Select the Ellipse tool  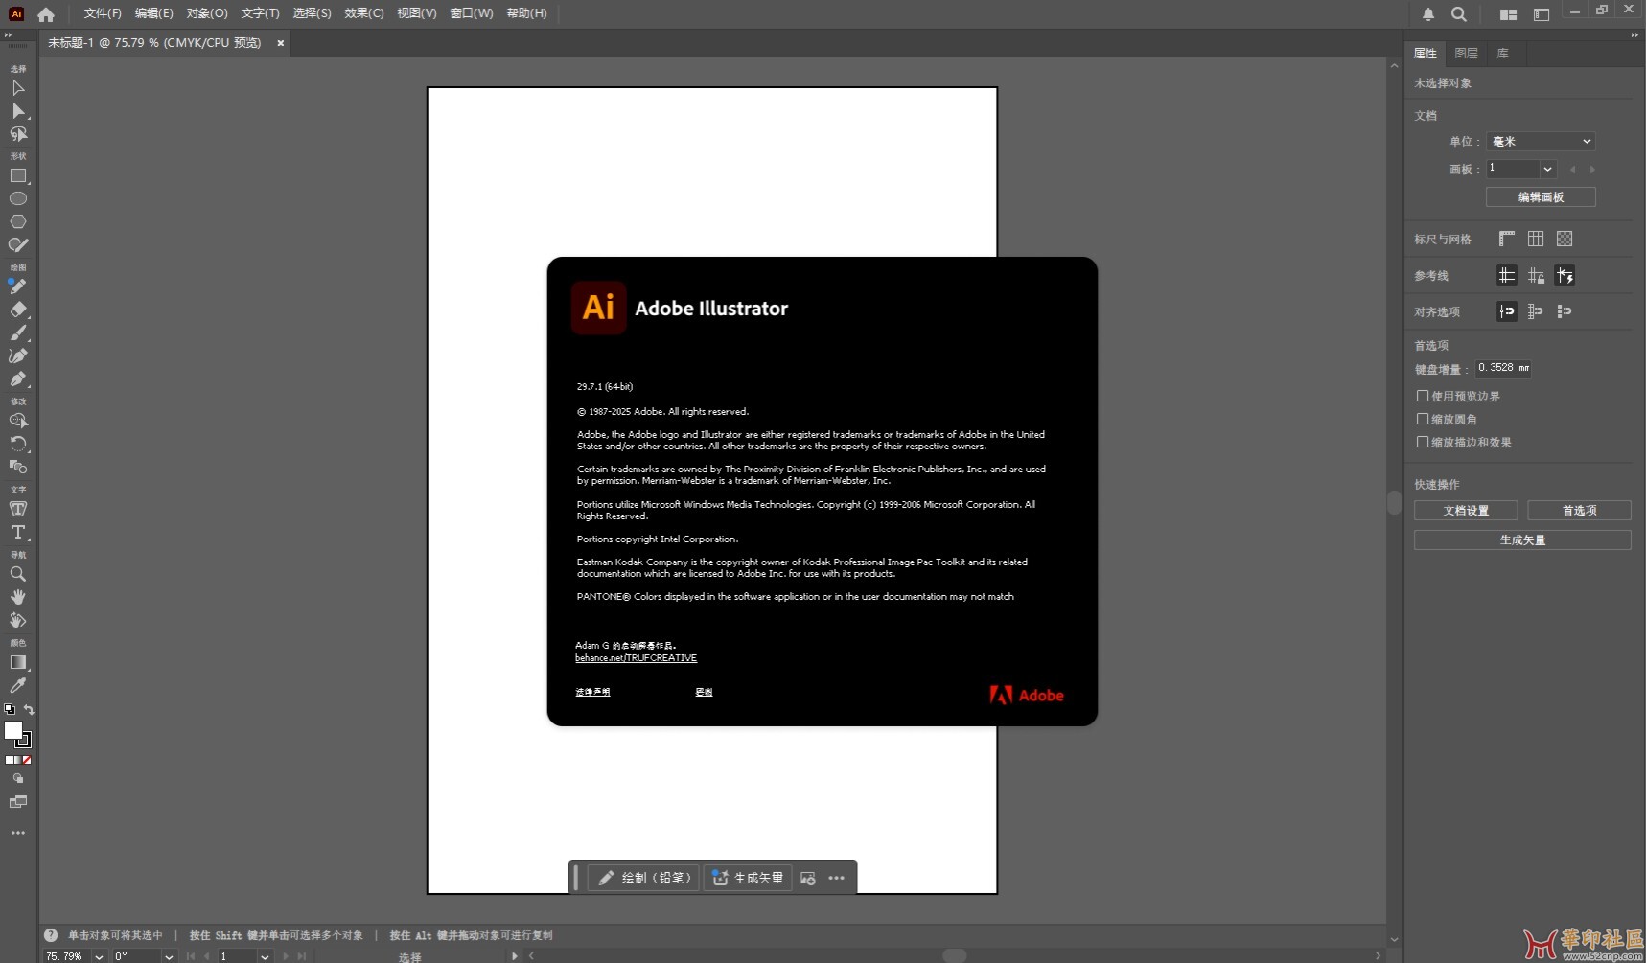[17, 198]
